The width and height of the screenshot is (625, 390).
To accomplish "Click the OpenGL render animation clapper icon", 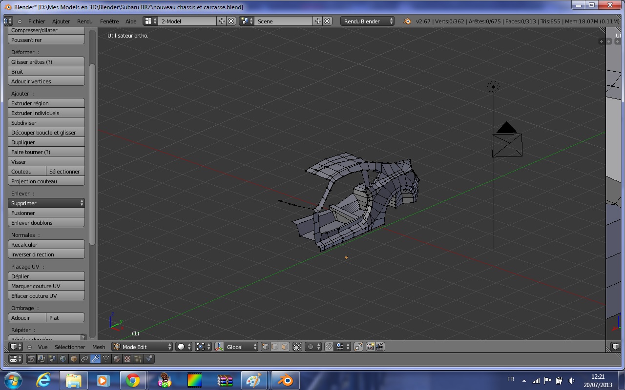I will point(379,347).
